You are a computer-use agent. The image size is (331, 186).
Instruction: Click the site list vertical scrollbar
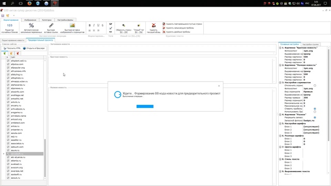click(45, 158)
